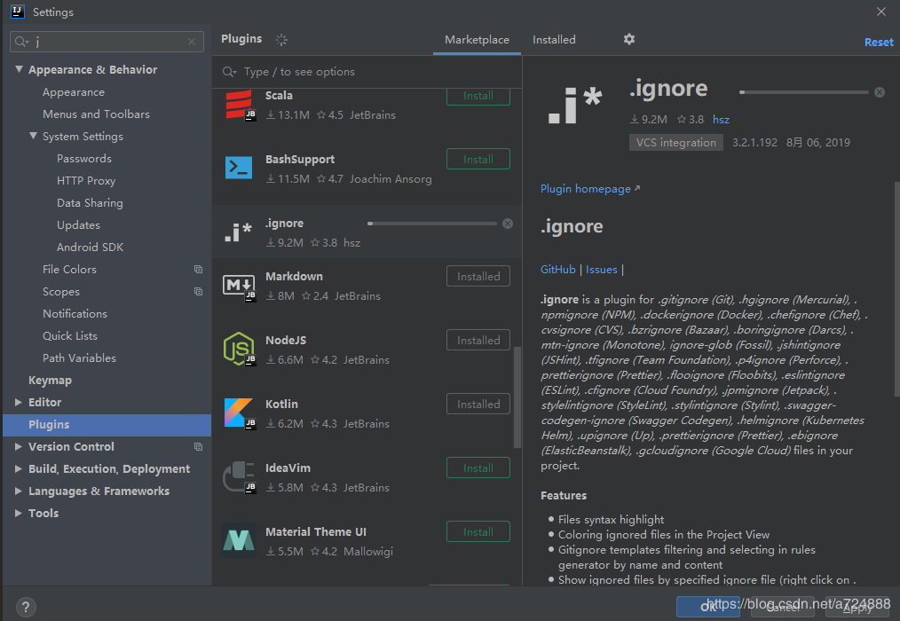Click the Markdown plugin icon

coord(239,286)
